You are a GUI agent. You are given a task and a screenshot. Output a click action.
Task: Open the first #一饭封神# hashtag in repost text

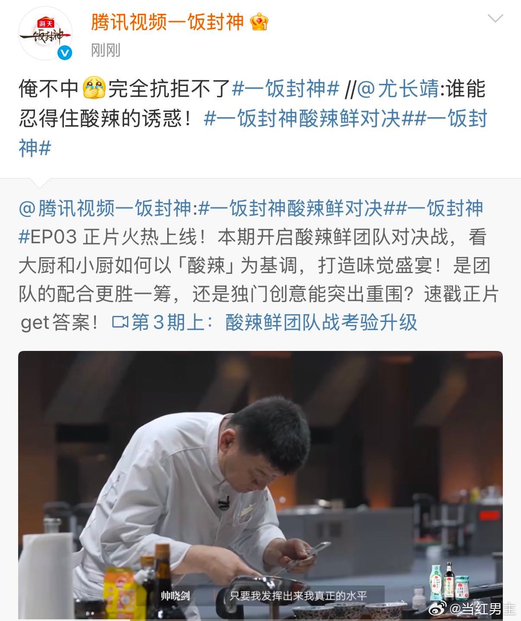tap(286, 89)
